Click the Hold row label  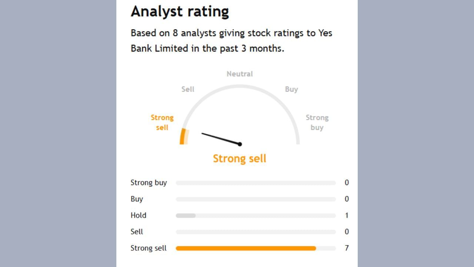tap(138, 215)
